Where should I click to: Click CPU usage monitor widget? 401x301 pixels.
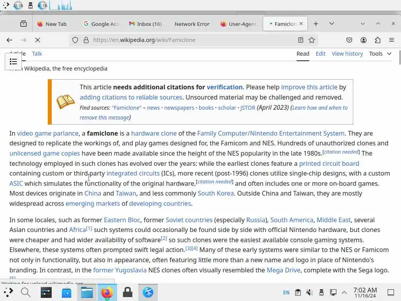18,5
